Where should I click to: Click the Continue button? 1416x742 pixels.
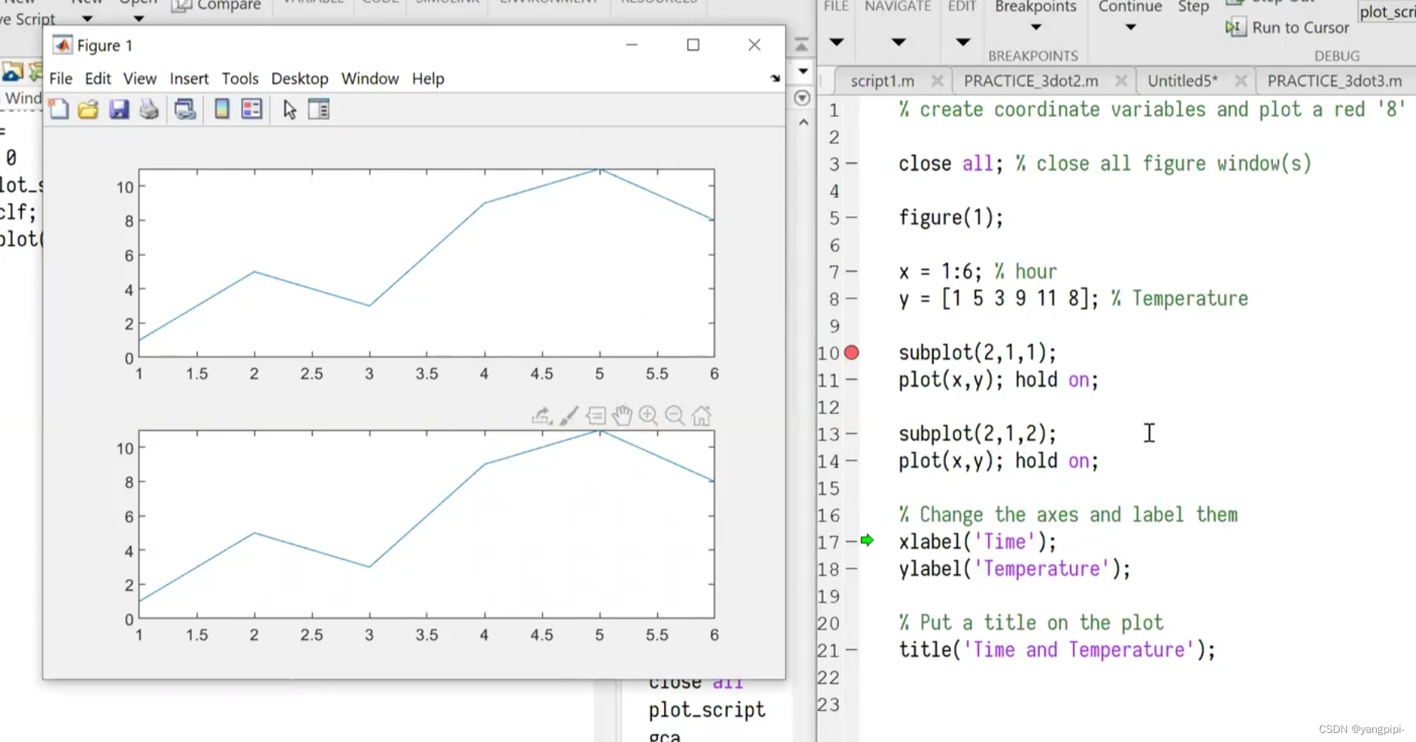[1130, 7]
